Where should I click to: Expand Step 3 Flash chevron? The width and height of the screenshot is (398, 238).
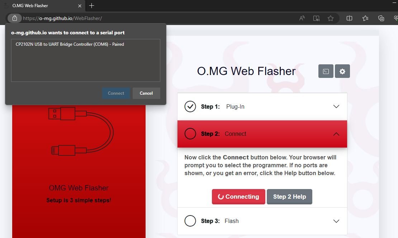[336, 221]
